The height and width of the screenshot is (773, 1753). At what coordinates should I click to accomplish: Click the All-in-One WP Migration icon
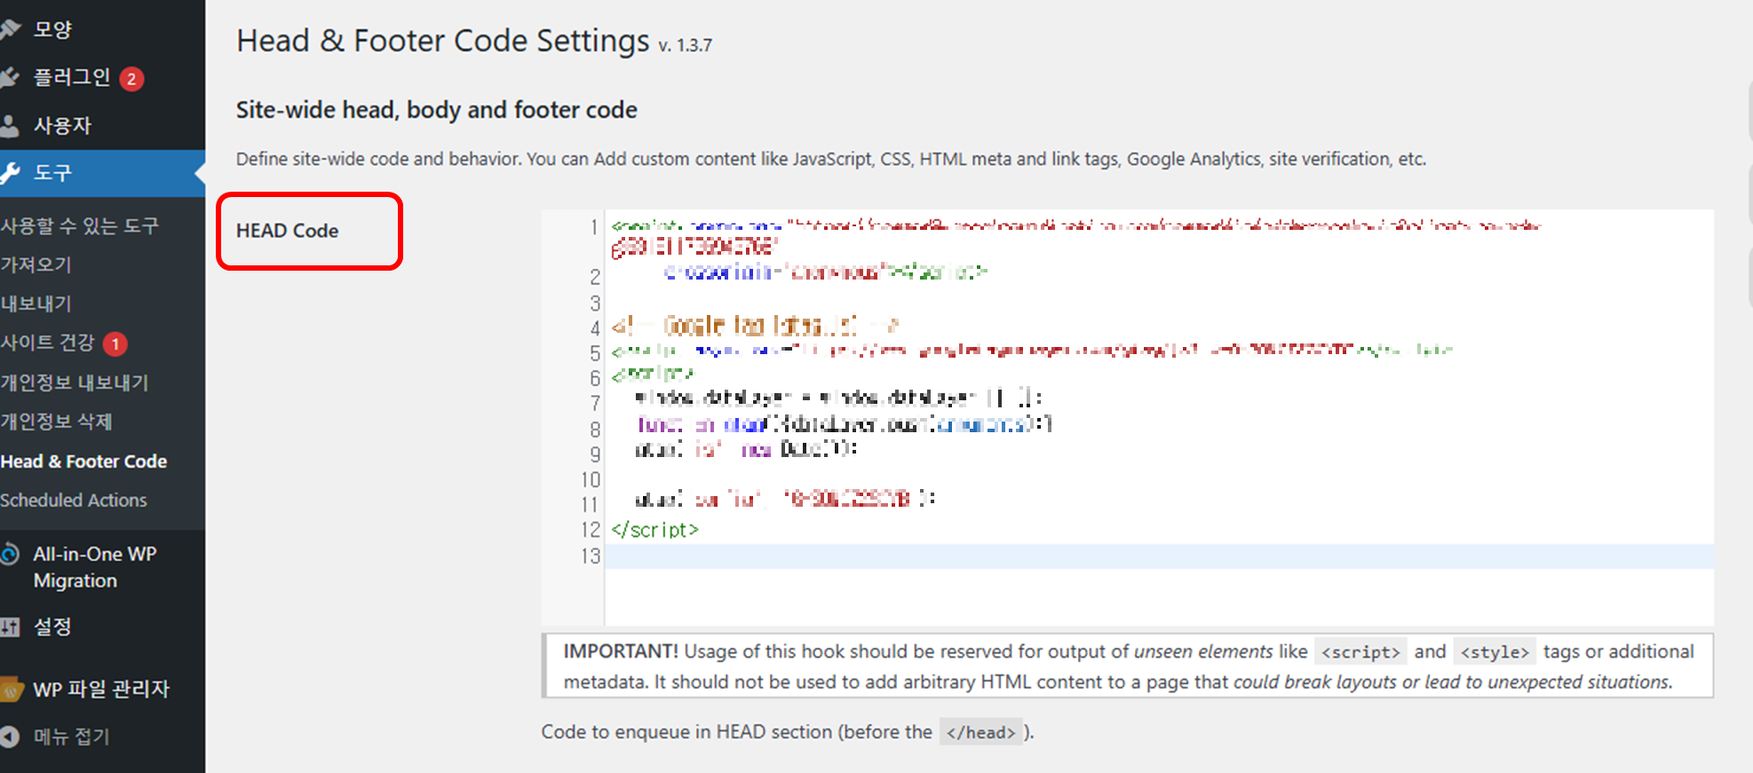[x=10, y=555]
